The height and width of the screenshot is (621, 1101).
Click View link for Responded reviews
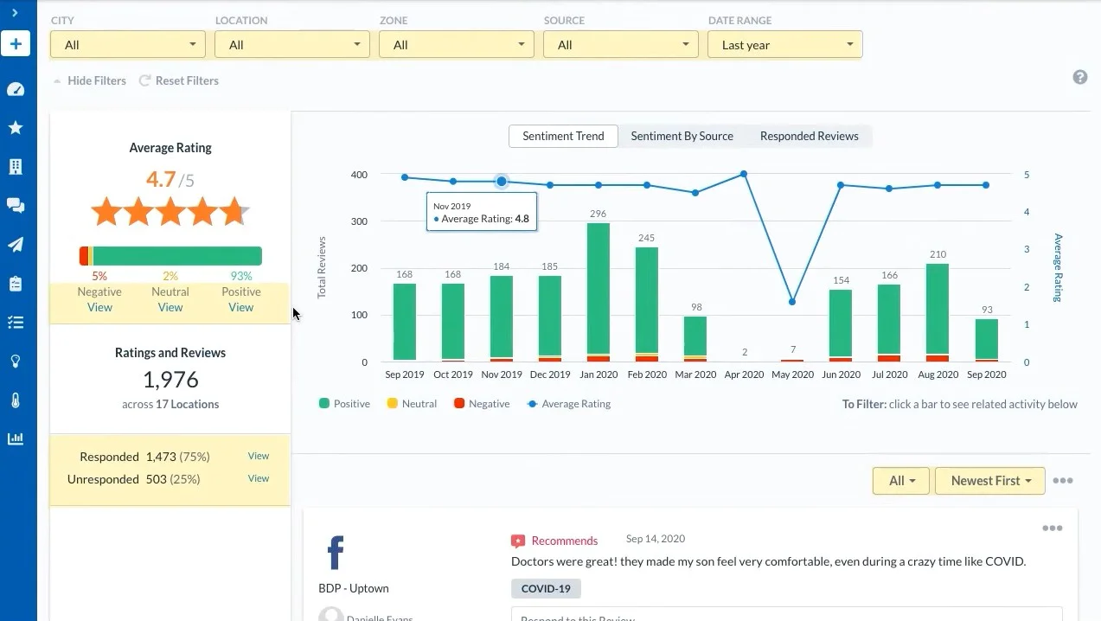(259, 456)
